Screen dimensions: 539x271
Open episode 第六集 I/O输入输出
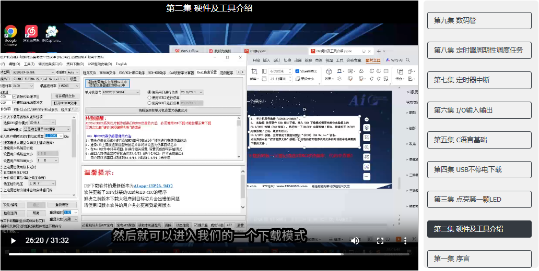479,110
